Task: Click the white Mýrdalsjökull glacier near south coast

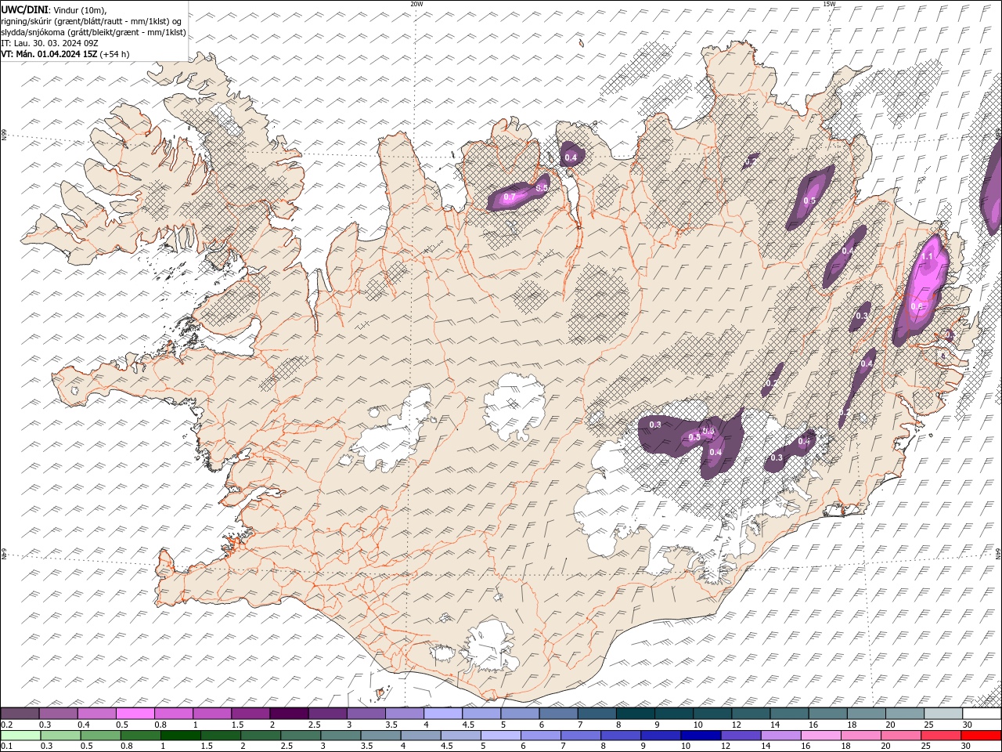Action: 491,646
